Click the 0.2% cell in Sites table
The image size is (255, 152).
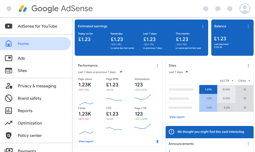(x=226, y=108)
